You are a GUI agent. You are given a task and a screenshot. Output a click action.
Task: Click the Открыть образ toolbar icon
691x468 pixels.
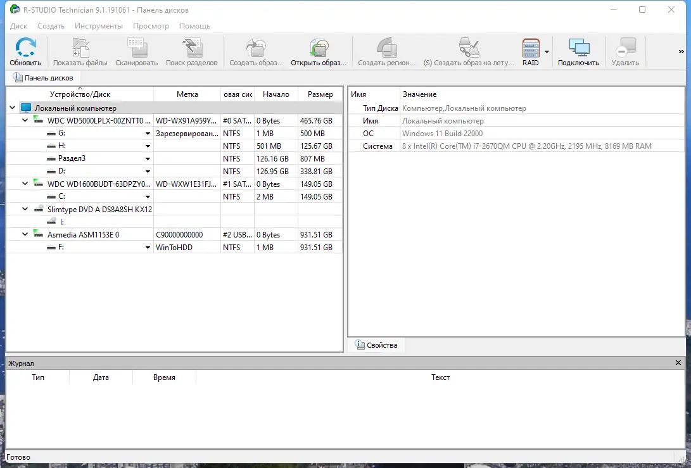pyautogui.click(x=319, y=47)
